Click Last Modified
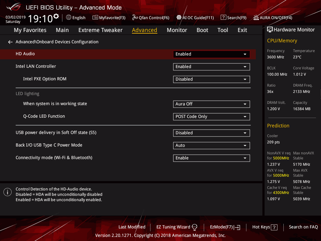 132,227
